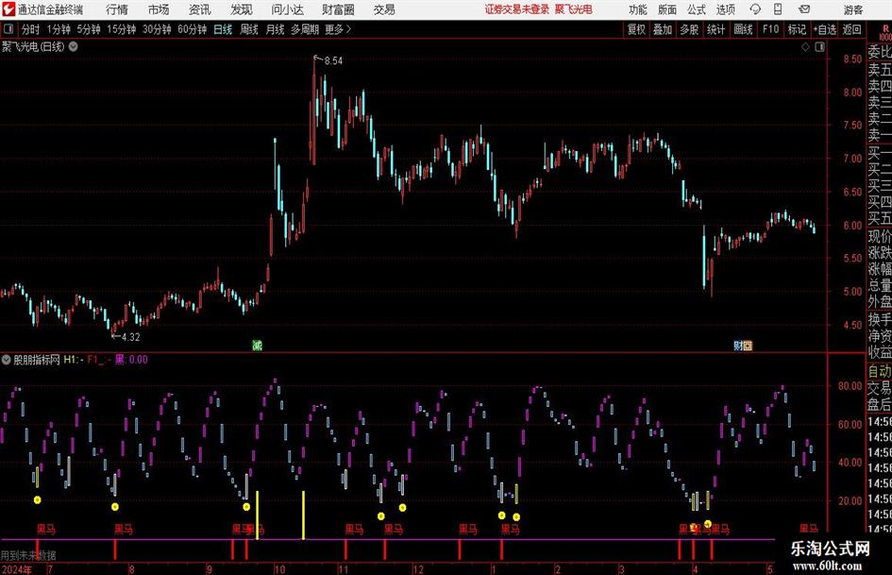Switch to 分时 chart view
Viewport: 892px width, 575px height.
point(30,29)
